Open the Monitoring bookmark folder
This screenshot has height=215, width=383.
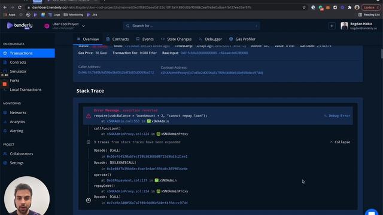(73, 14)
